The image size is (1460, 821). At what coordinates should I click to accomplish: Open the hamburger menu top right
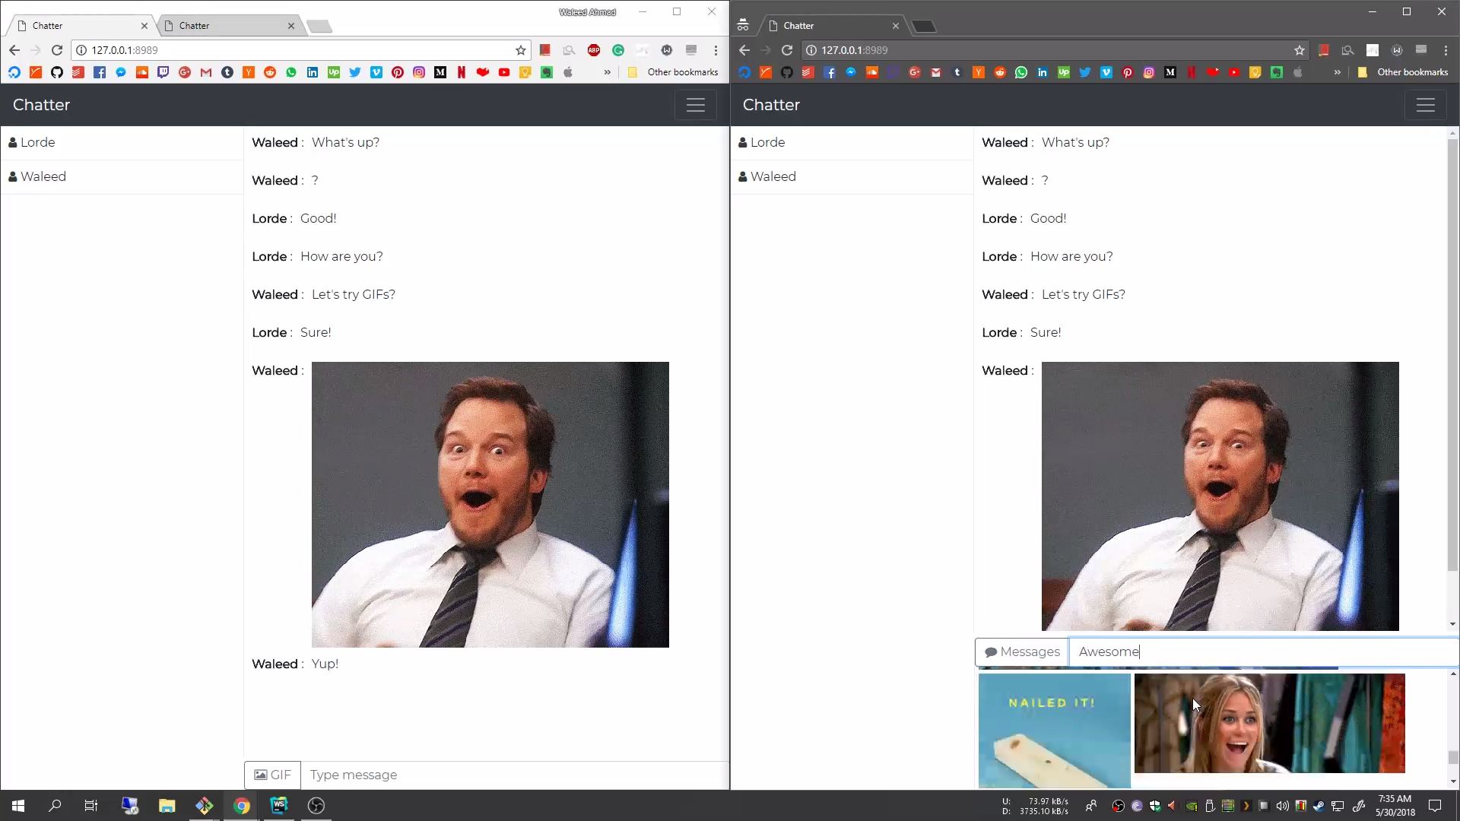click(x=1425, y=104)
